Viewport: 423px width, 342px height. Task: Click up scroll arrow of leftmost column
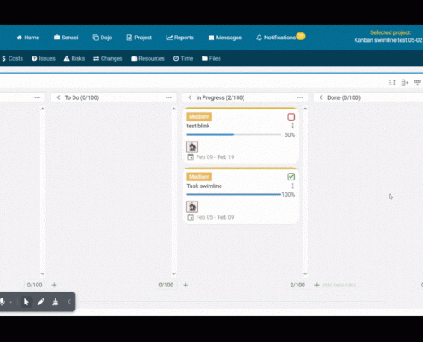click(43, 109)
